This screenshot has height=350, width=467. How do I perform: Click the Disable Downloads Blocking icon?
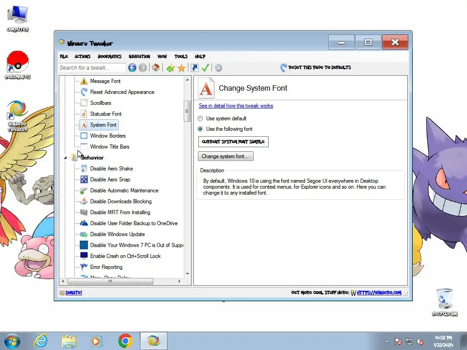84,201
